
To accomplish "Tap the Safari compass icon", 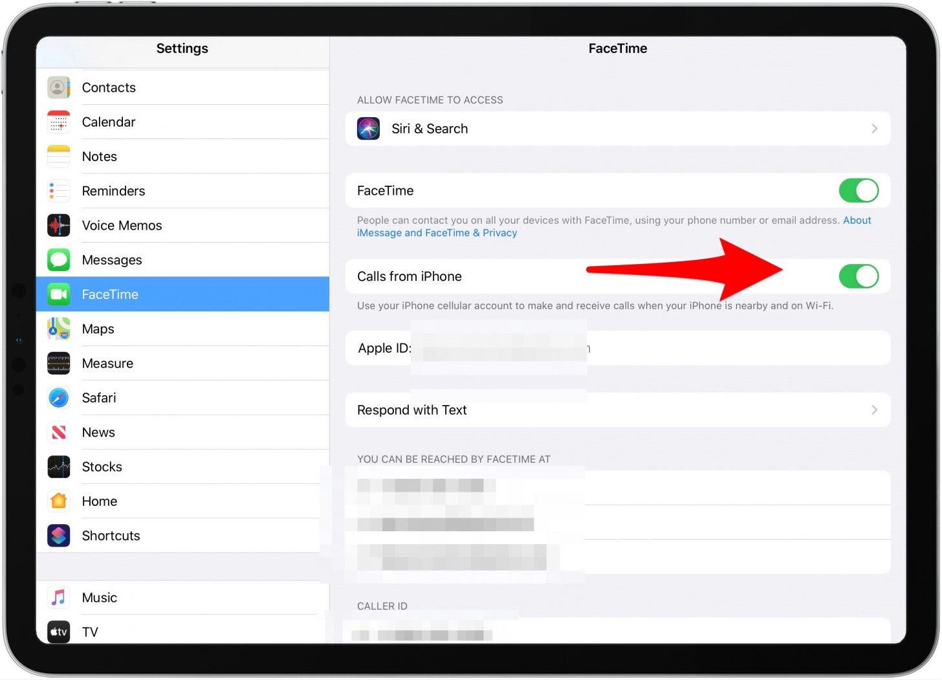I will pyautogui.click(x=59, y=397).
